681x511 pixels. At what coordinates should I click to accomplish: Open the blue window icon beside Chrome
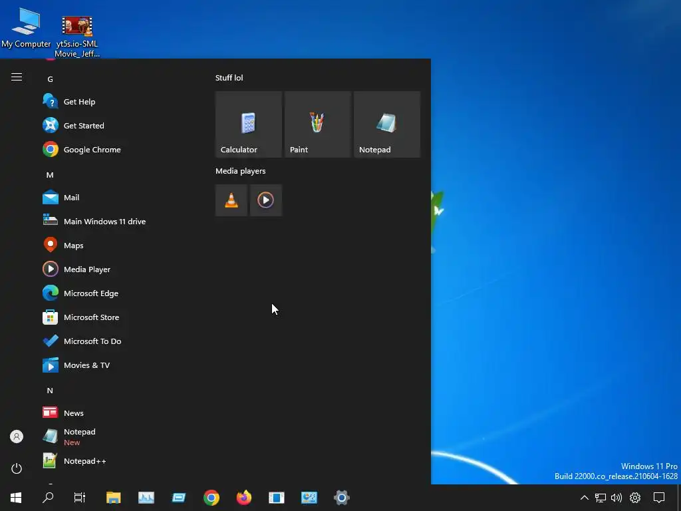[178, 498]
